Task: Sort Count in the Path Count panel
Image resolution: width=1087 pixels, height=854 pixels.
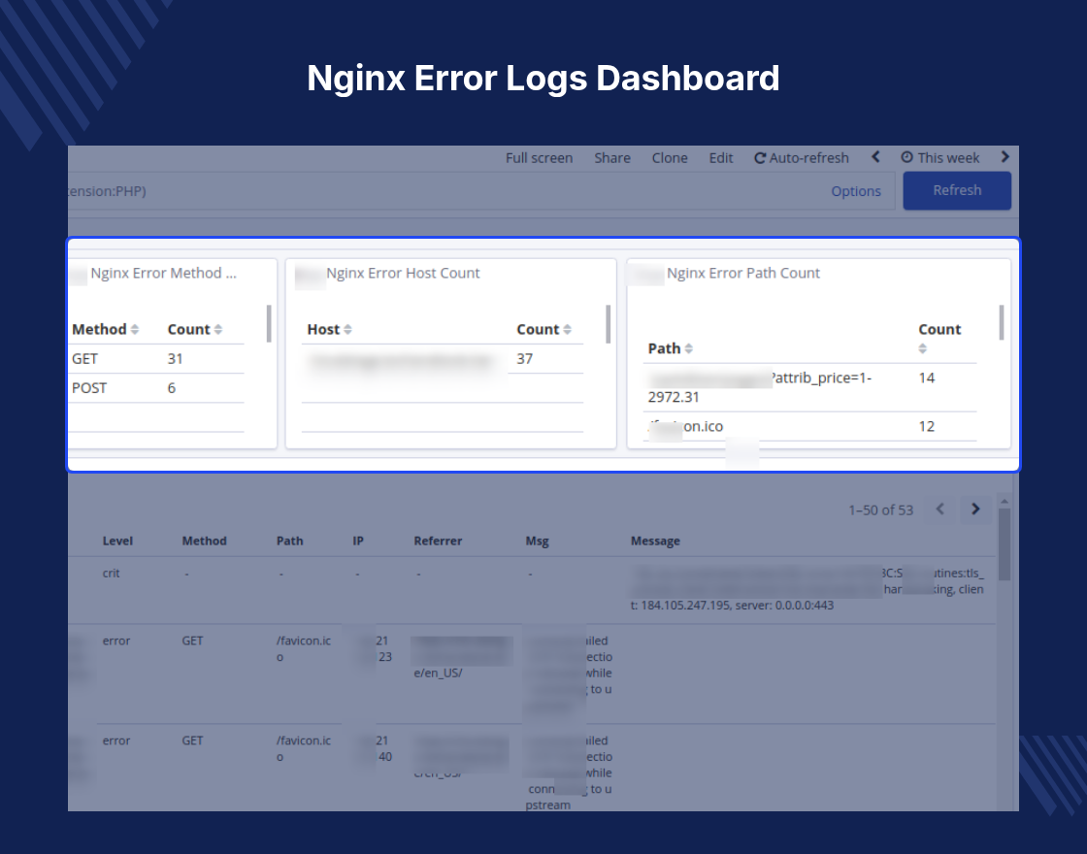Action: pyautogui.click(x=923, y=348)
